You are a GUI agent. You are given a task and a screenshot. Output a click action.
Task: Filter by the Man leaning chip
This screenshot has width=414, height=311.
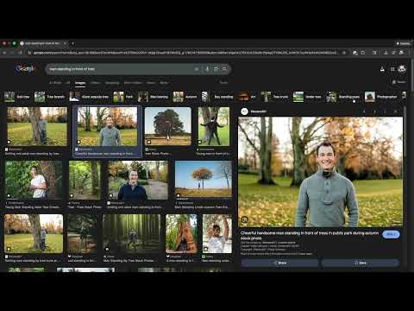pos(154,97)
